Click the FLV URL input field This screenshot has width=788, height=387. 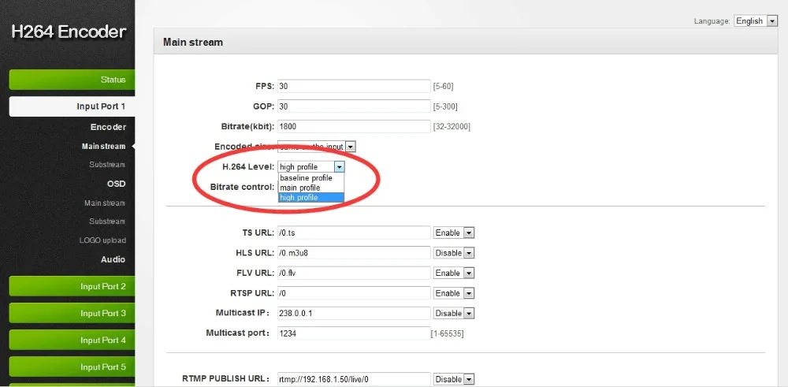pyautogui.click(x=355, y=273)
